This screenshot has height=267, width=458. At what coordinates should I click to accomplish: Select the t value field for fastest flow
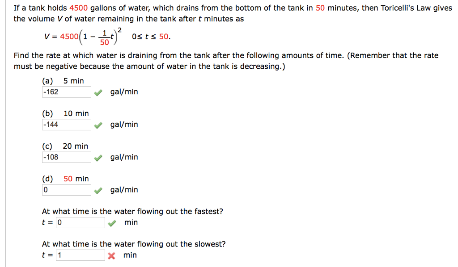[81, 222]
